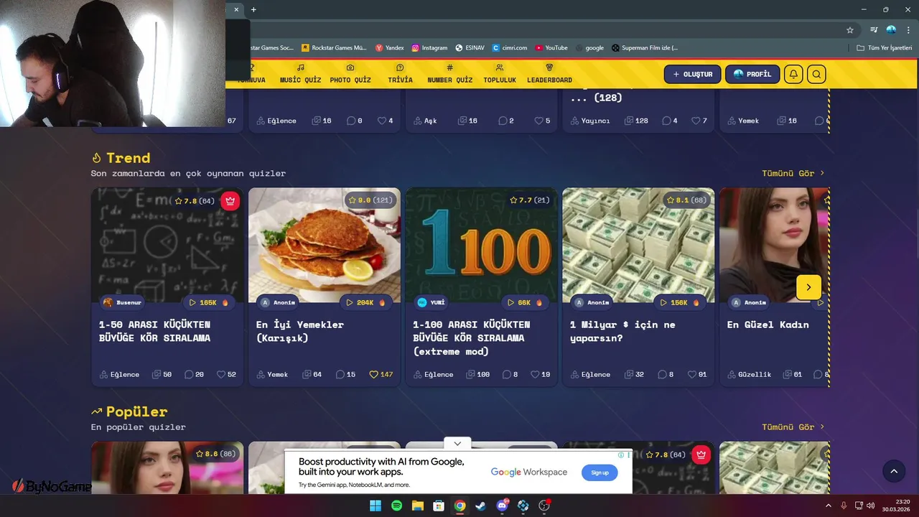Open Spotify from the taskbar
This screenshot has height=517, width=919.
tap(397, 506)
